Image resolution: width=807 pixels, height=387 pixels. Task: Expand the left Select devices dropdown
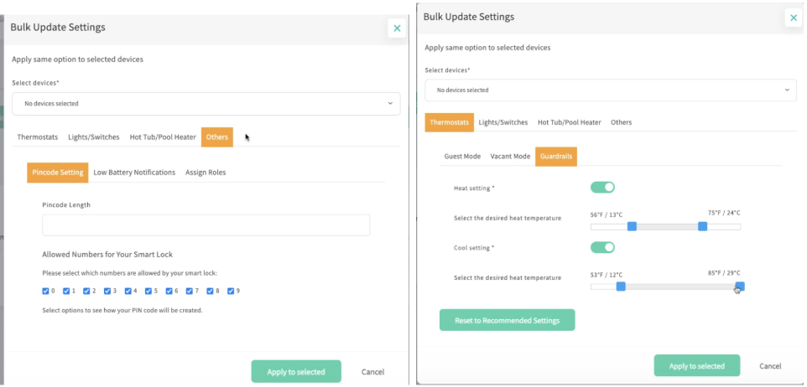click(x=206, y=104)
